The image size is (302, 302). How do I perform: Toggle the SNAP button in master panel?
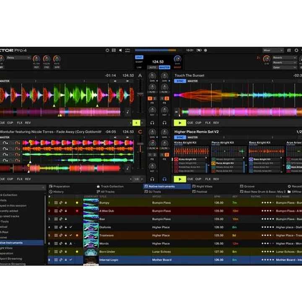139,57
